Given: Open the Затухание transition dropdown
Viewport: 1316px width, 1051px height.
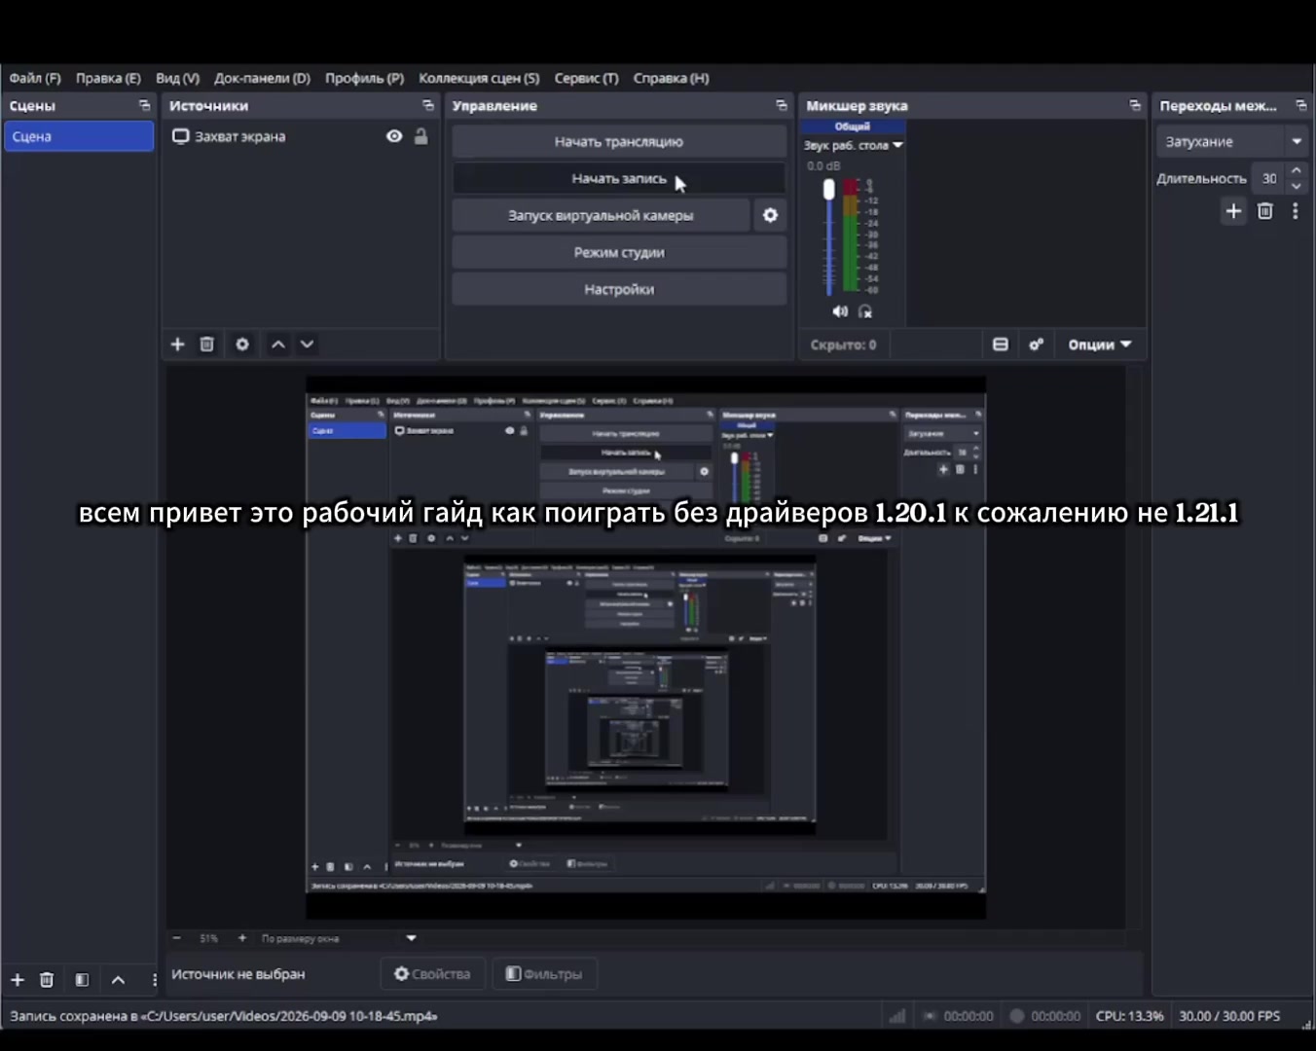Looking at the screenshot, I should [1233, 141].
